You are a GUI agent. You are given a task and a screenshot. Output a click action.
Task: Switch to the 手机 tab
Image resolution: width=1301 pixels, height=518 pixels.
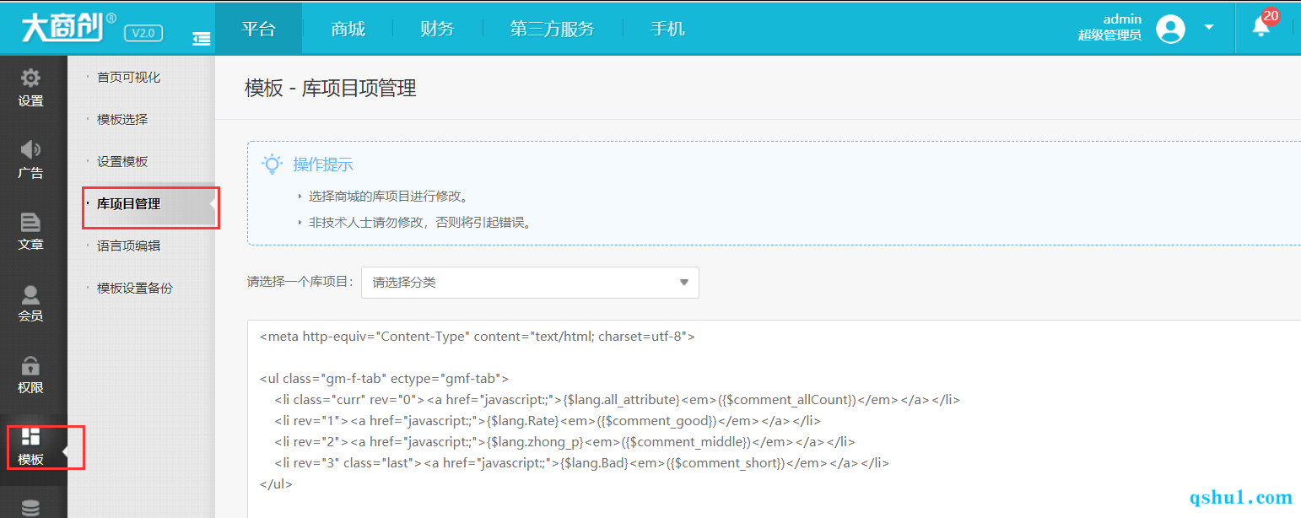click(667, 29)
